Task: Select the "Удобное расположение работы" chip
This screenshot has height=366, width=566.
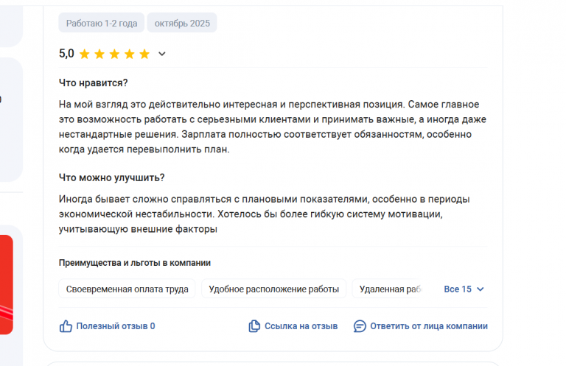Action: point(273,289)
